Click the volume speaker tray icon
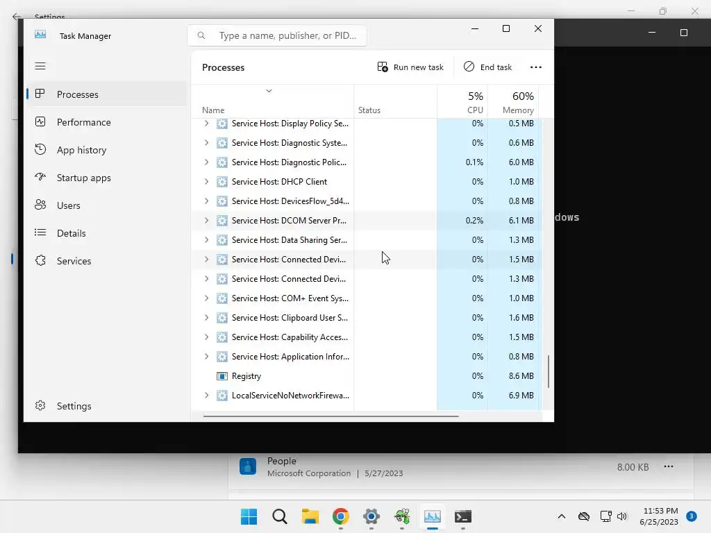This screenshot has width=711, height=533. [622, 516]
